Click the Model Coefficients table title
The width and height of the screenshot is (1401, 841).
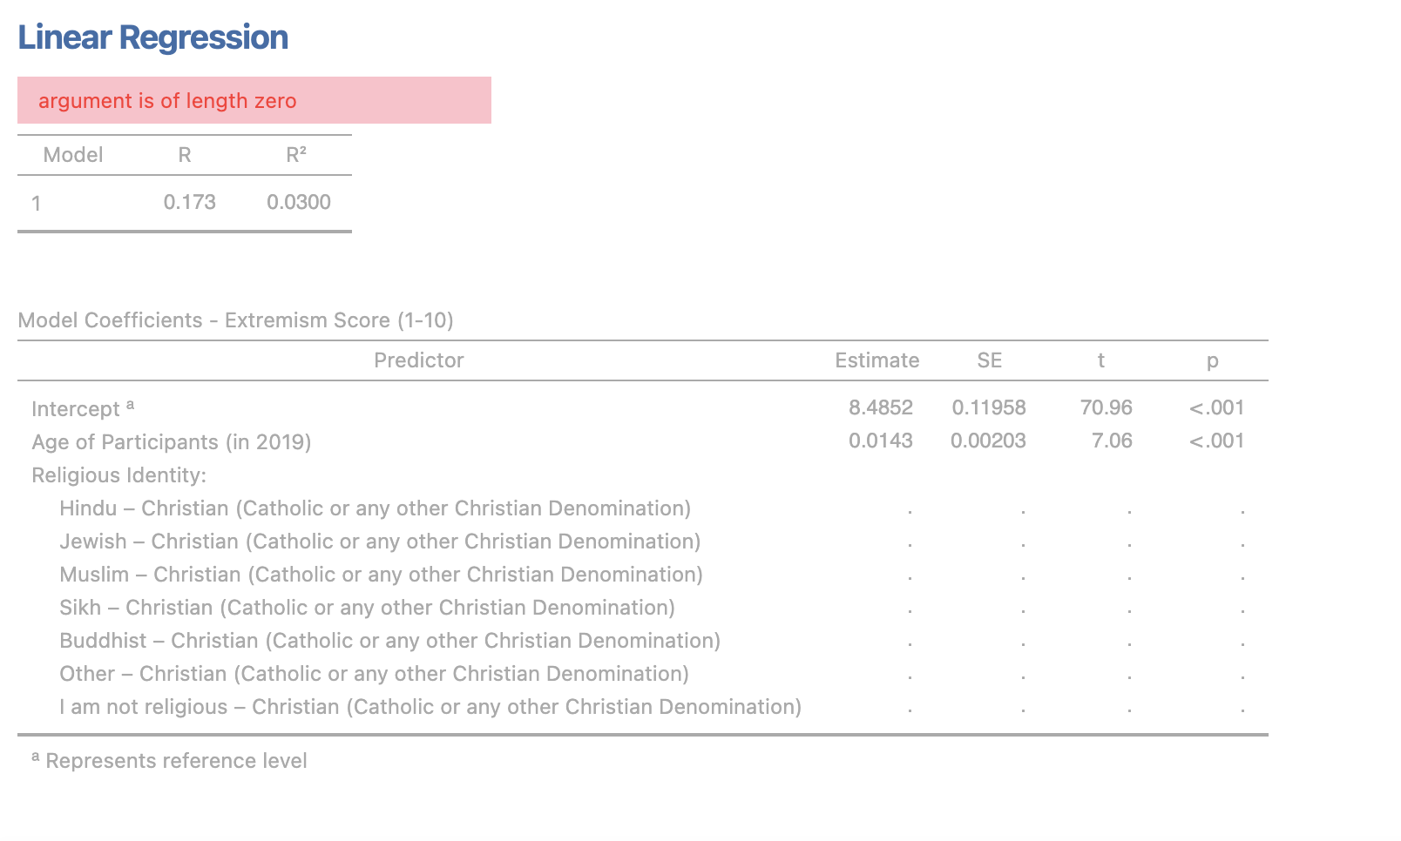235,320
